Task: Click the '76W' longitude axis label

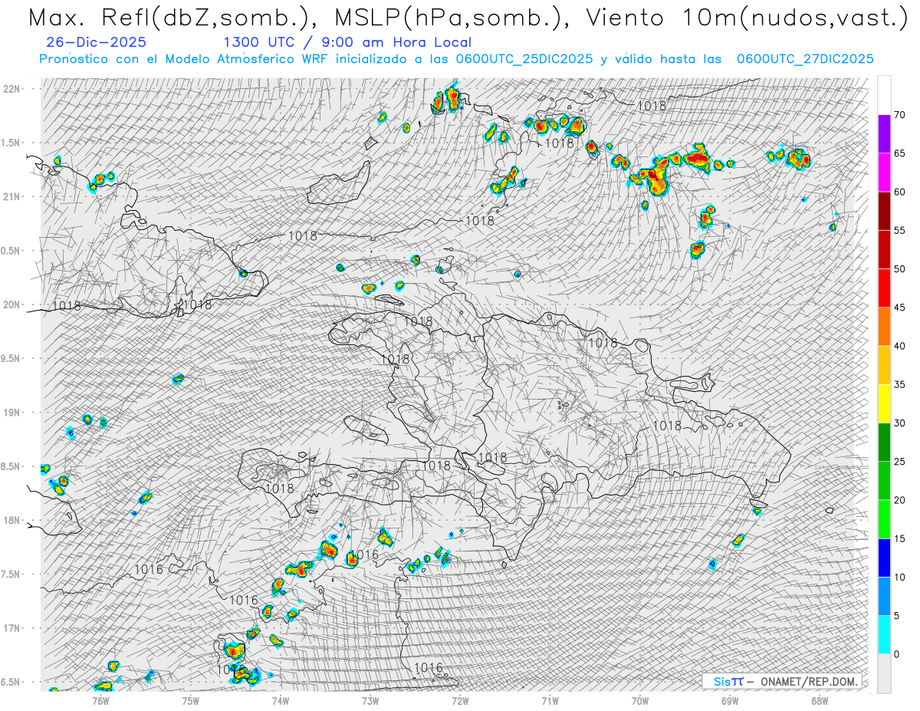Action: (x=100, y=699)
